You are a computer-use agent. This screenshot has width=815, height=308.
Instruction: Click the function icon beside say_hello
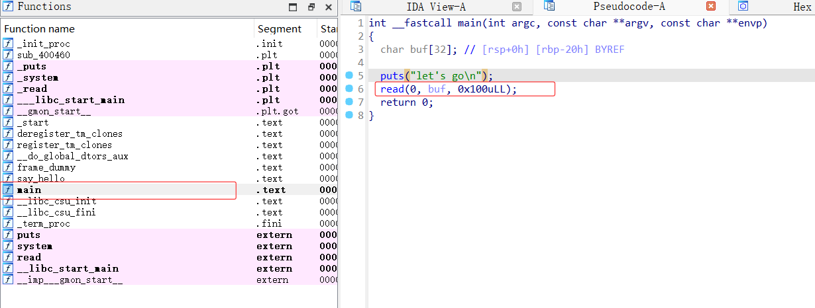coord(8,178)
